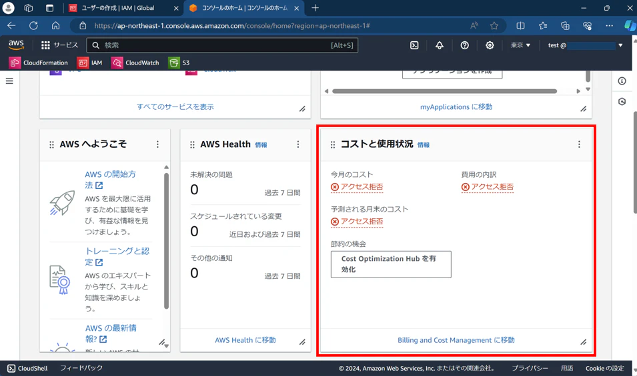Open the サービス services grid menu

pos(59,45)
